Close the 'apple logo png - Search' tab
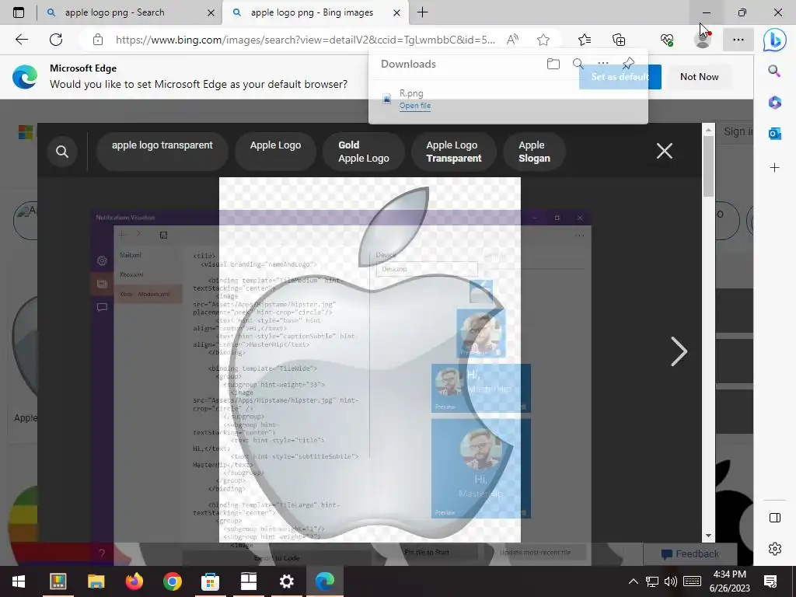The image size is (796, 597). point(211,12)
